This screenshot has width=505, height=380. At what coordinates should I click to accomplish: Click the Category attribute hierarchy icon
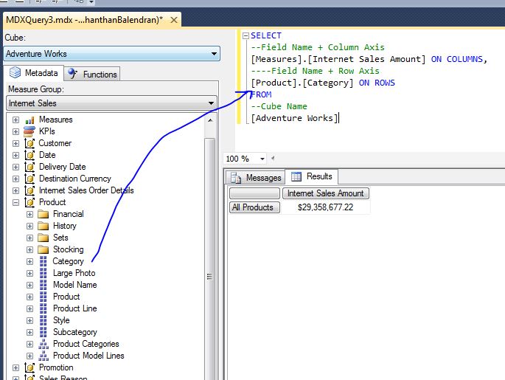click(43, 261)
